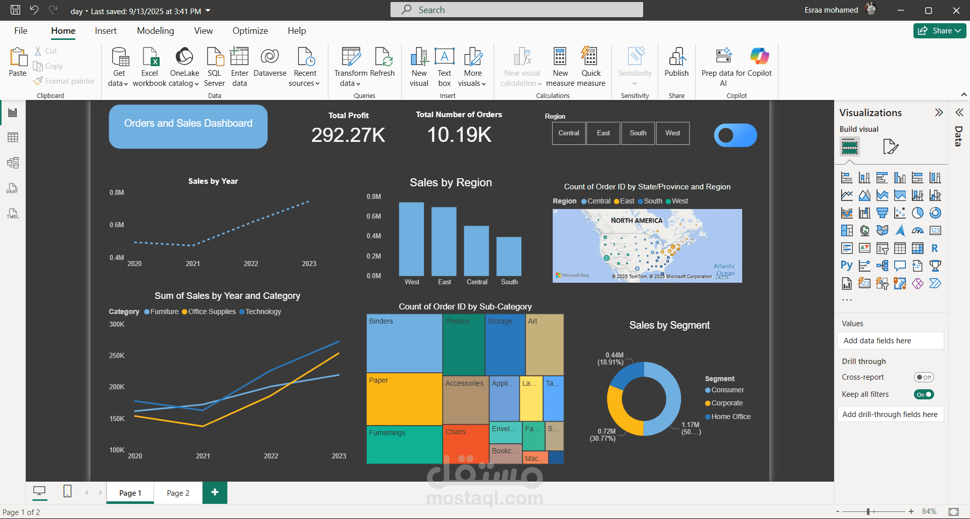Select the South region slicer button

coord(638,133)
